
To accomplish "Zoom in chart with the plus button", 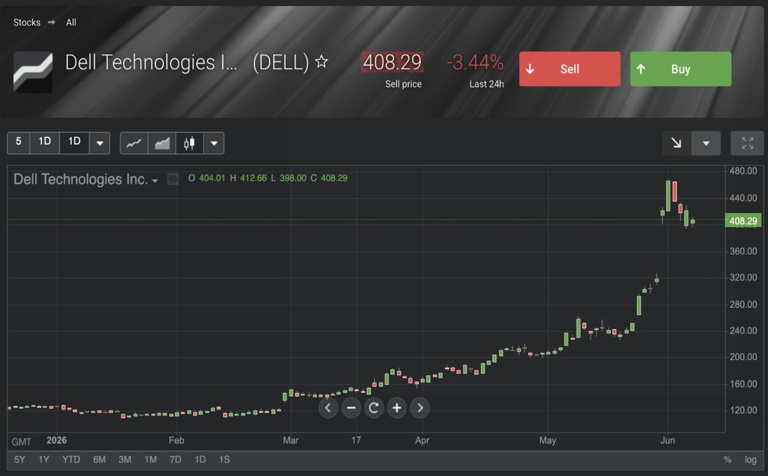I will 397,408.
